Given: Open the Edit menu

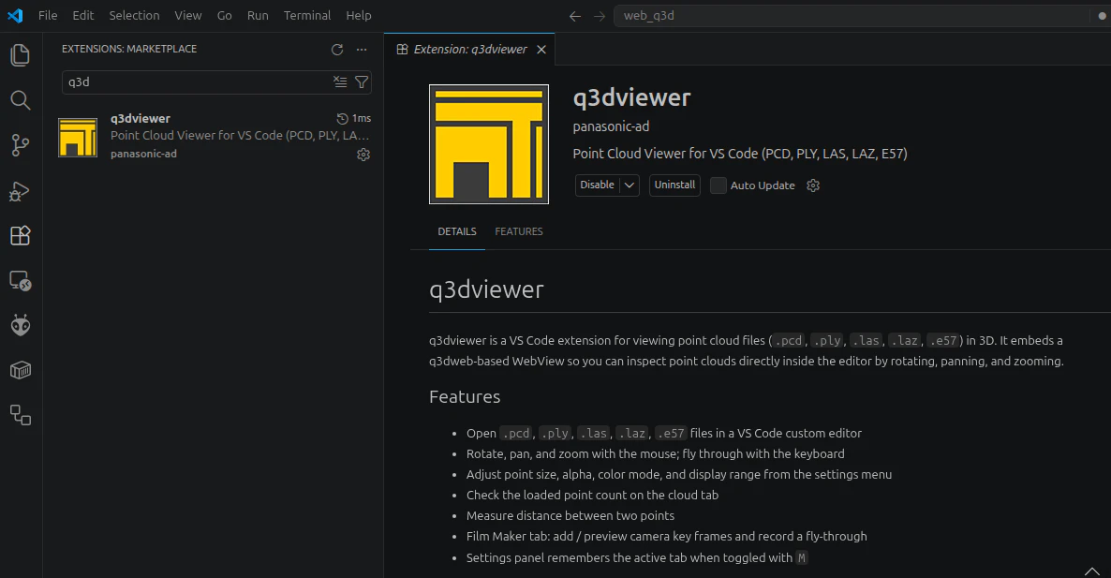Looking at the screenshot, I should [82, 16].
